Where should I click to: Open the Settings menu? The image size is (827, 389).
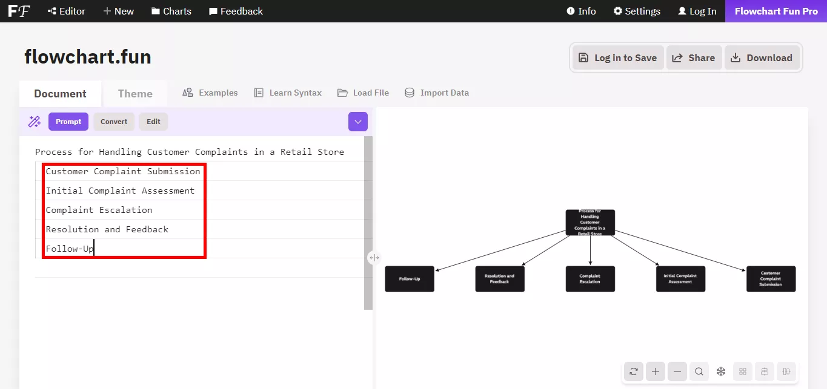point(637,11)
